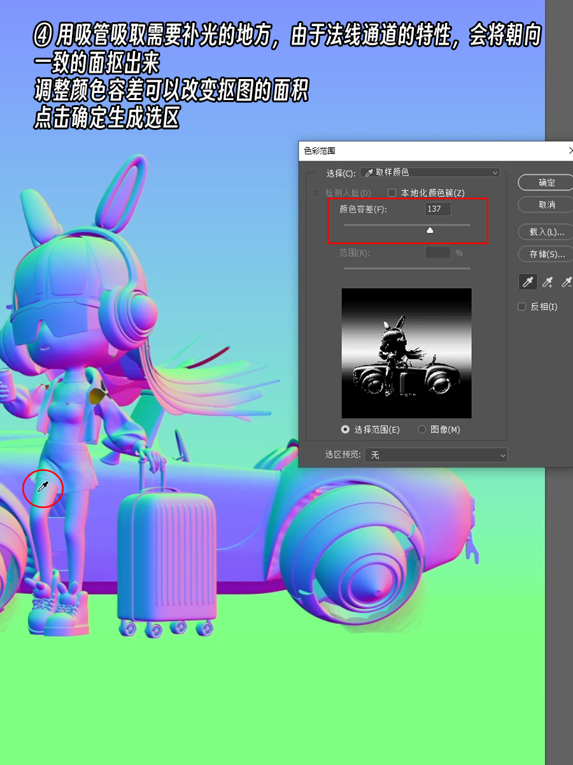Select the standard eyedropper tool

click(x=528, y=281)
